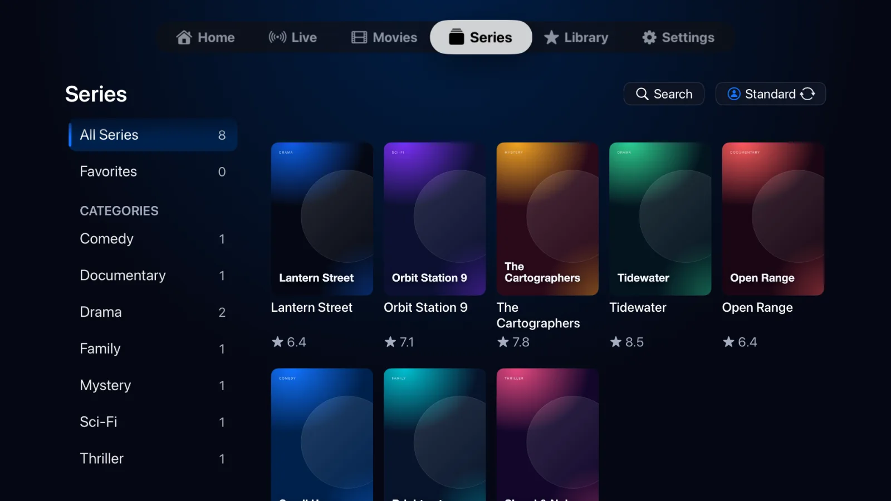Open the Search button
The image size is (891, 501).
pyautogui.click(x=664, y=94)
